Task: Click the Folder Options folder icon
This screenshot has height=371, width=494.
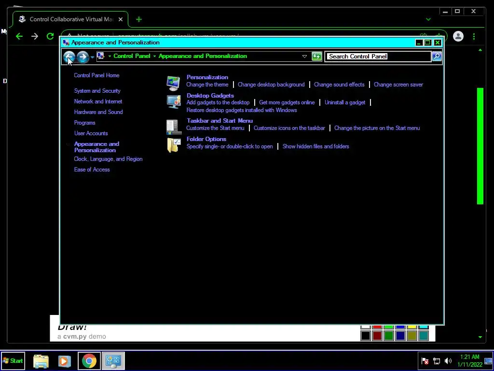Action: (174, 145)
